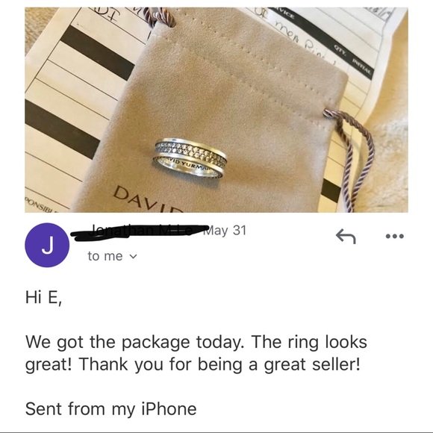Tap the diamond ring in the photo
The image size is (433, 433).
click(x=190, y=158)
